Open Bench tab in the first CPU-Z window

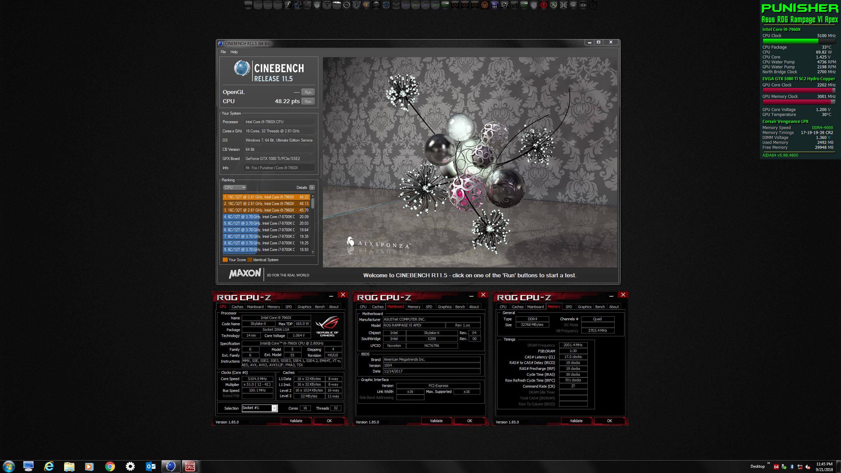point(320,307)
